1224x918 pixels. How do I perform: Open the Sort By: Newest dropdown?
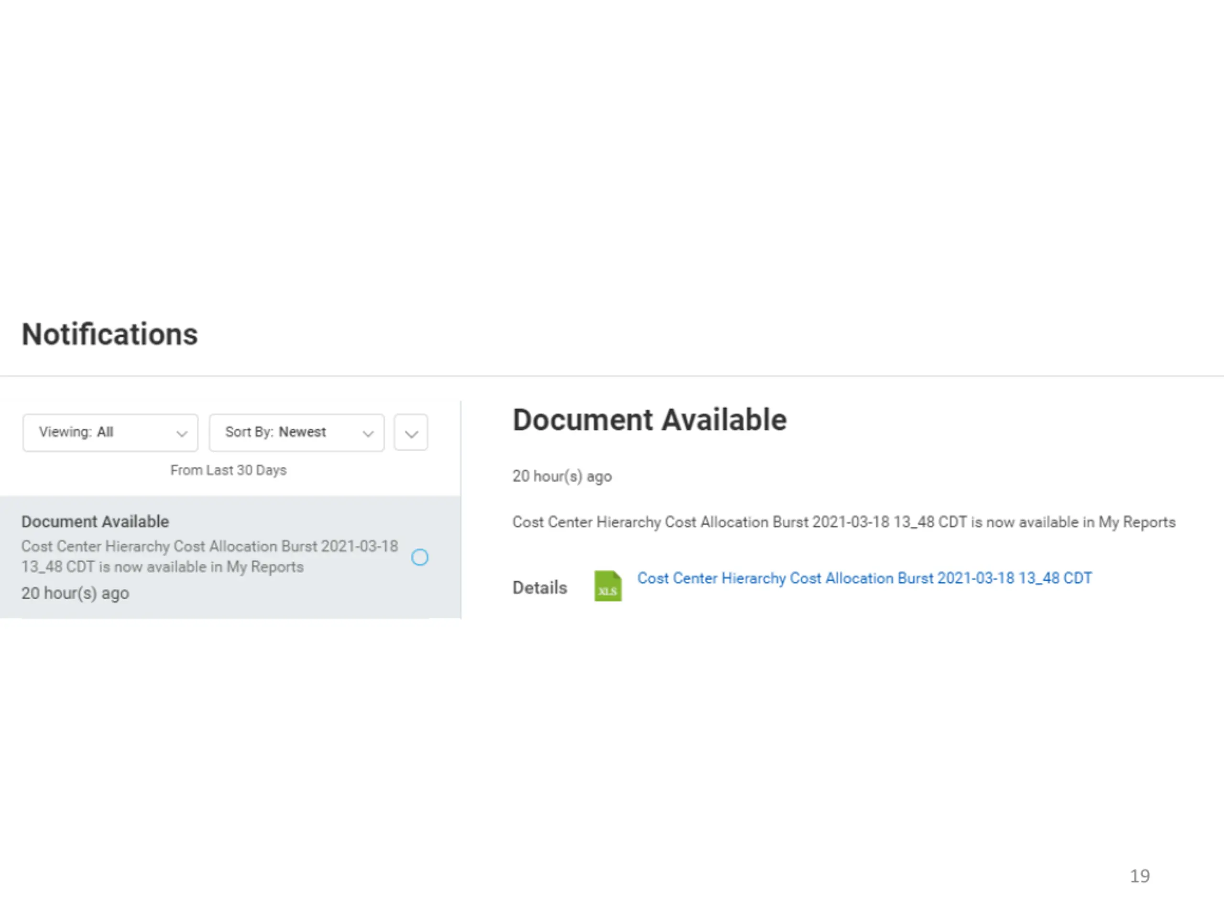(x=296, y=433)
